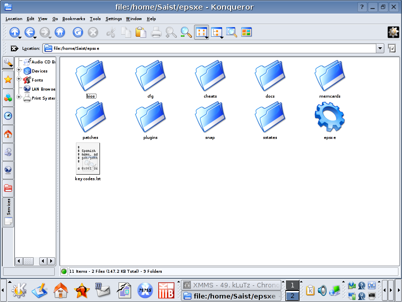
Task: Switch to XMMS taskbar window button
Action: pyautogui.click(x=231, y=285)
